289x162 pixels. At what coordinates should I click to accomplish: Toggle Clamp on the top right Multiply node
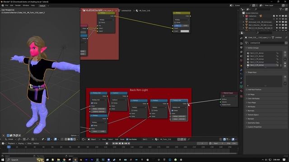click(175, 22)
